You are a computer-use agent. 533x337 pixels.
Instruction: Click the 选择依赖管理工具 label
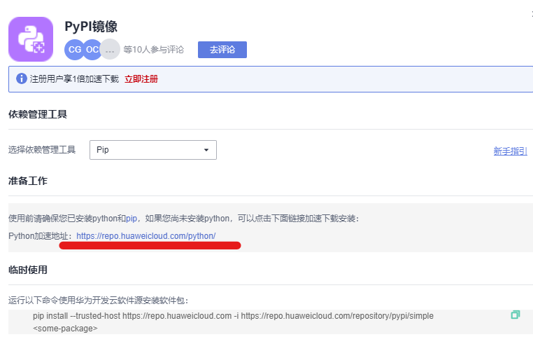[42, 150]
